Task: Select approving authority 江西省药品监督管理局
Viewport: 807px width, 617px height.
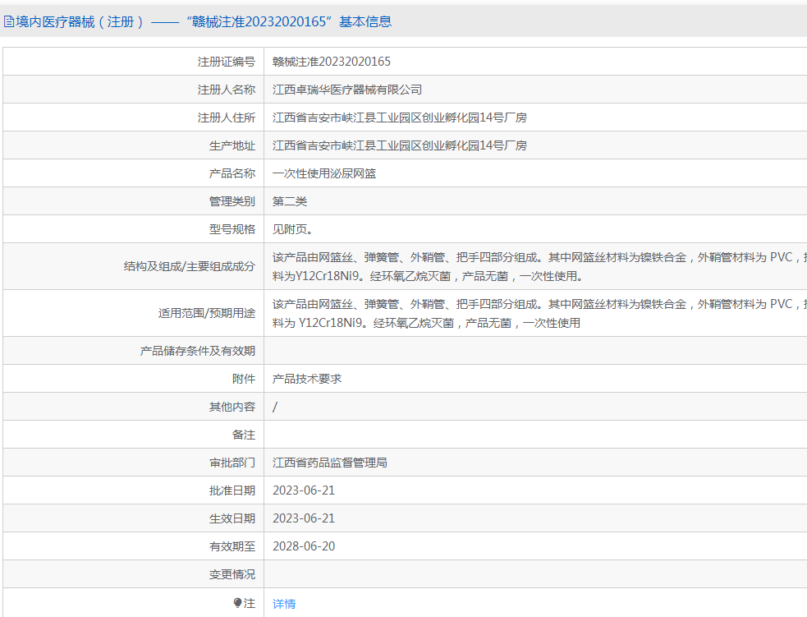Action: pos(330,463)
